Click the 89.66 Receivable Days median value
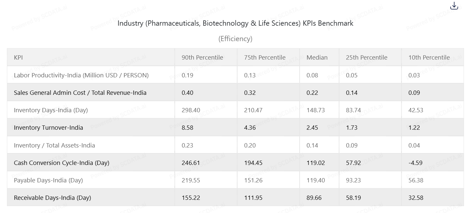 314,198
